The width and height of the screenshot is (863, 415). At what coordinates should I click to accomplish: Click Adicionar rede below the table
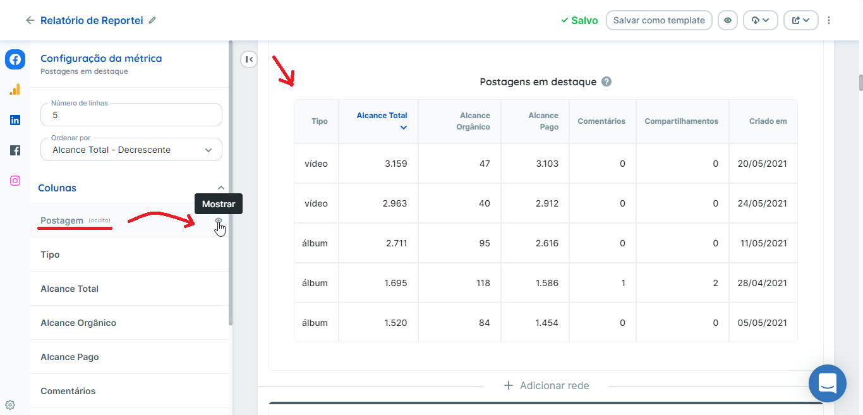click(x=546, y=385)
